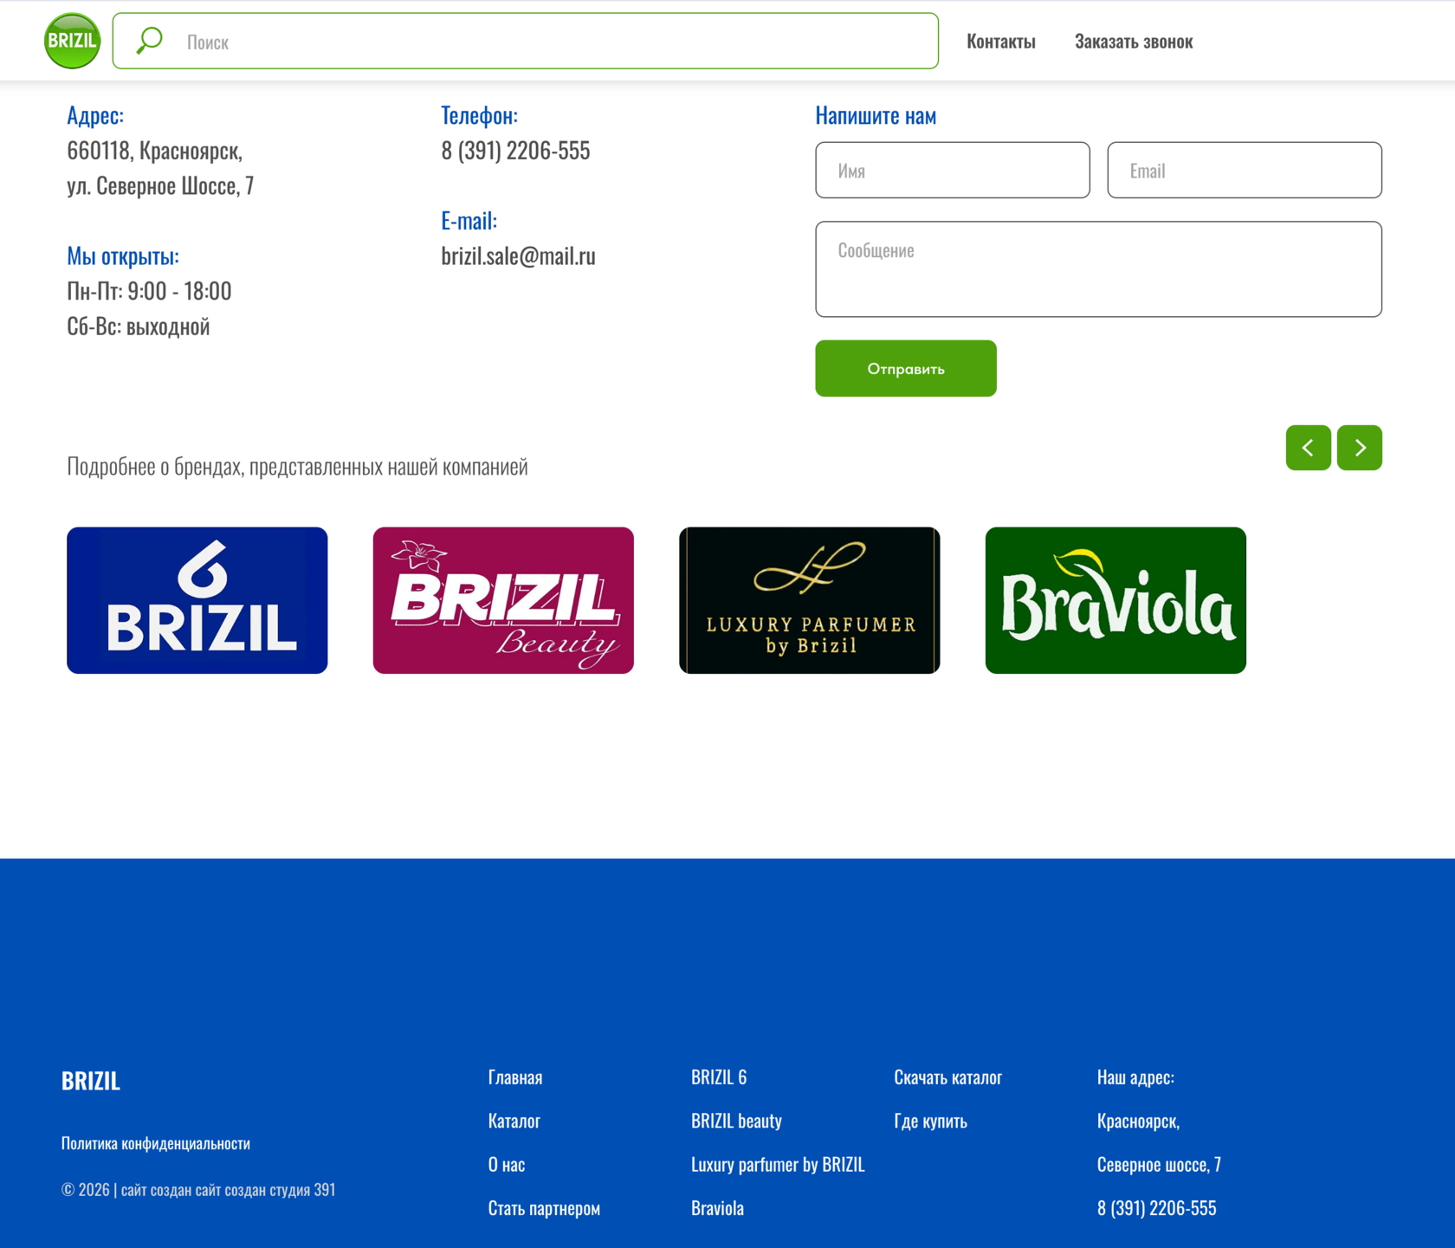Show previous brands with left arrow
This screenshot has width=1455, height=1248.
pyautogui.click(x=1308, y=448)
